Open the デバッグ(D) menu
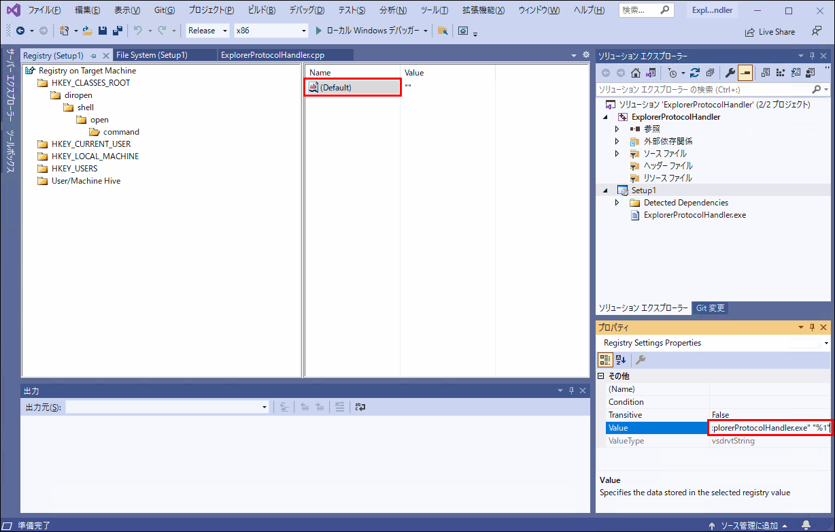This screenshot has width=835, height=532. [x=307, y=10]
